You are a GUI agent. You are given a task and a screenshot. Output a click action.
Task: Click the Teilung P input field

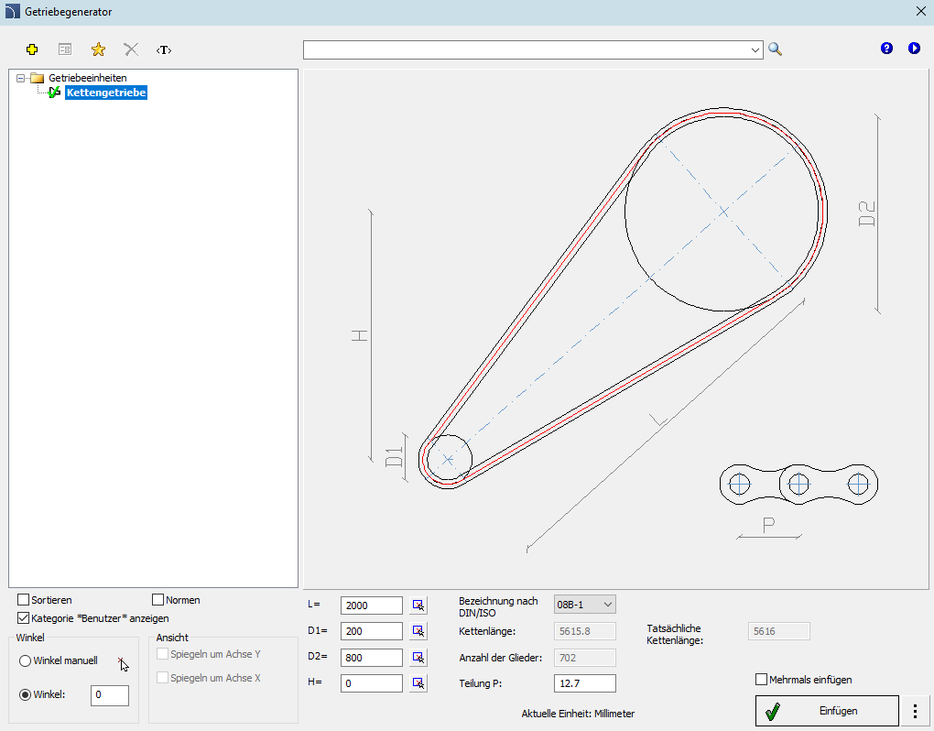584,683
